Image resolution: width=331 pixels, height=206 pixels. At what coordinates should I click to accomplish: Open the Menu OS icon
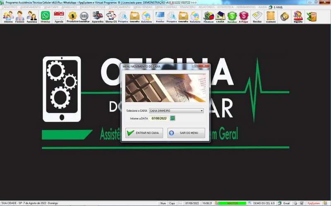(x=111, y=17)
